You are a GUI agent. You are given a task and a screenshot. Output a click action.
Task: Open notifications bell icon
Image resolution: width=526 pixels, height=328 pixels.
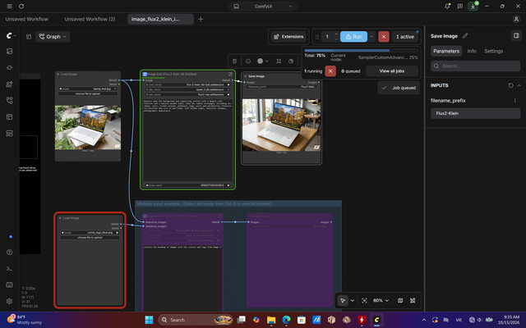tap(447, 7)
